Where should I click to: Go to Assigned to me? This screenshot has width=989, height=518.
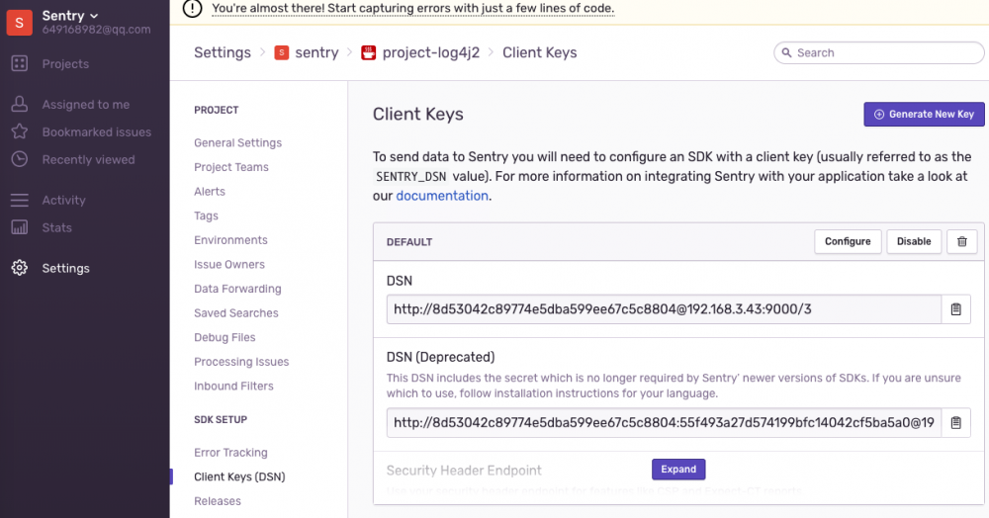coord(86,105)
